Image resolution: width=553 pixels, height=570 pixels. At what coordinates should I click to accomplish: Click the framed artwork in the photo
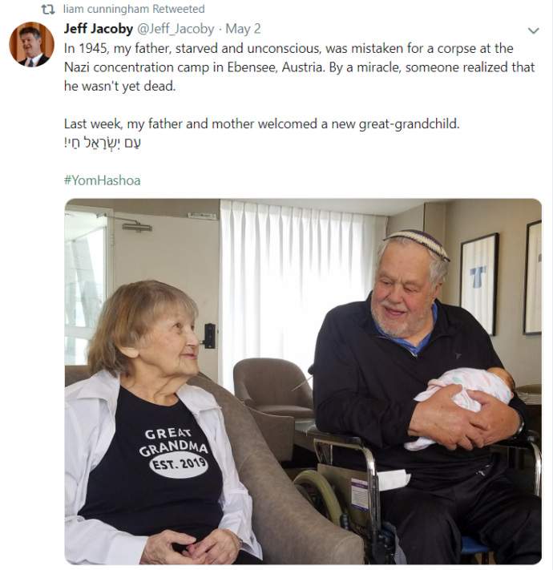click(x=479, y=284)
